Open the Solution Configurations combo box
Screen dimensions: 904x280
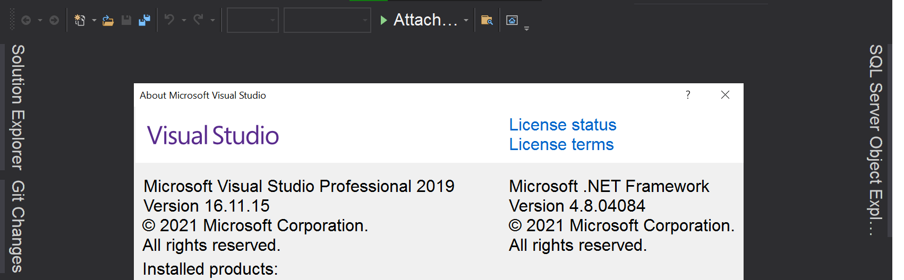tap(253, 20)
